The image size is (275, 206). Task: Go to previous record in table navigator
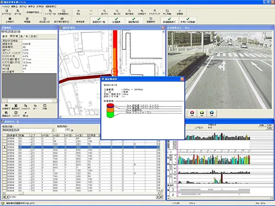(7, 197)
